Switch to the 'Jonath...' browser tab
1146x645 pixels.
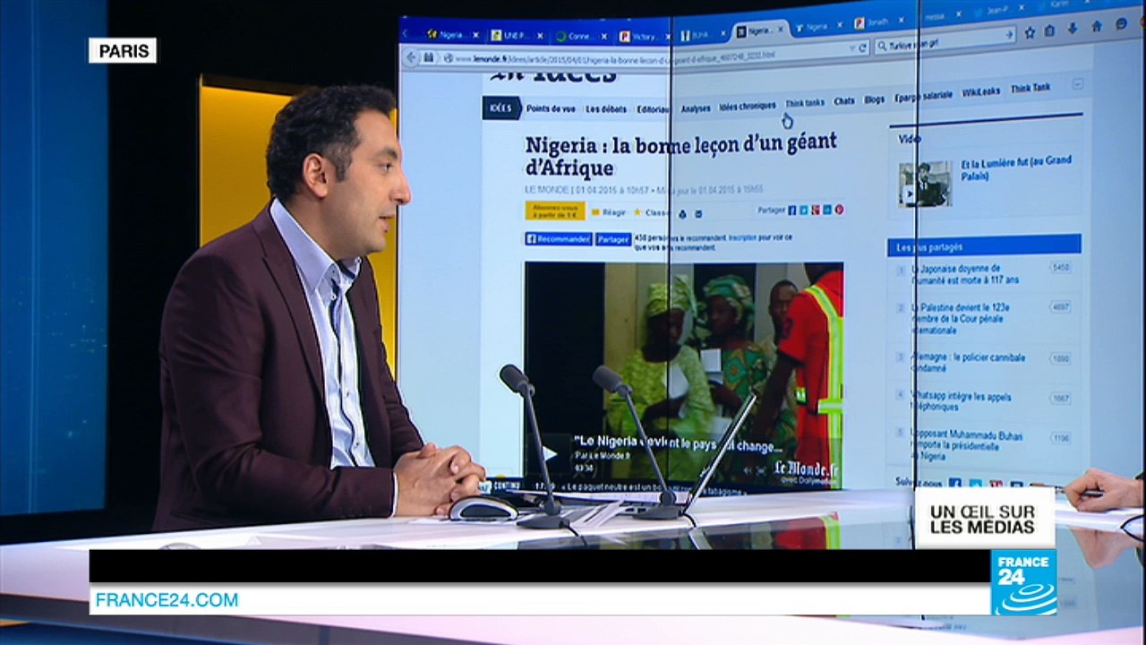pyautogui.click(x=877, y=22)
